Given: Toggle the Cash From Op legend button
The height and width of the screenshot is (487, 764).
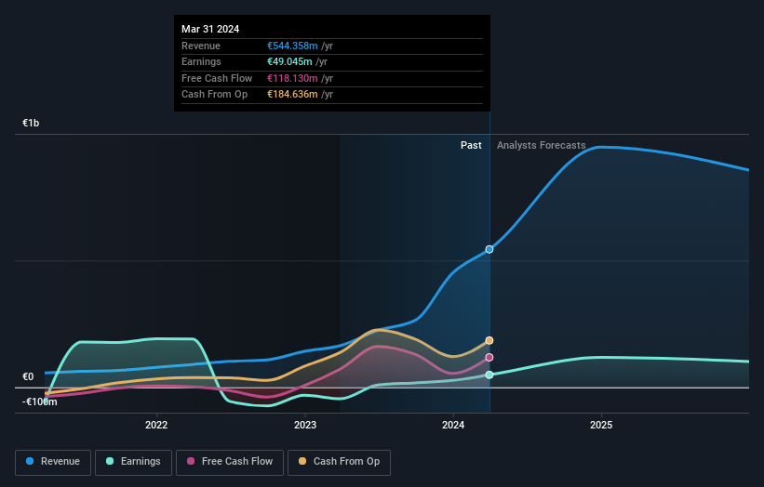Looking at the screenshot, I should tap(339, 462).
